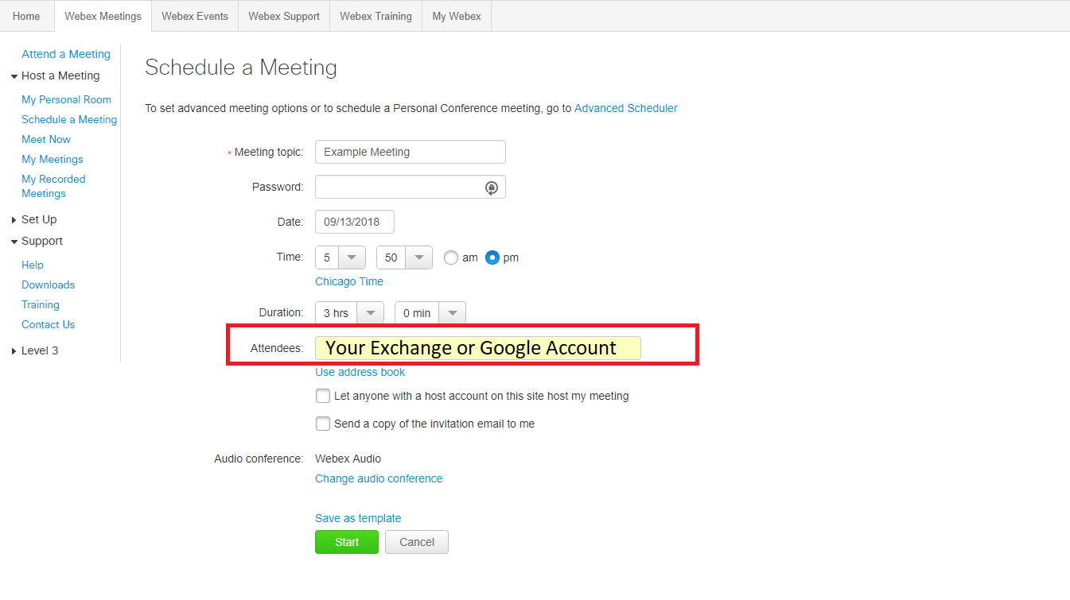Open the Advanced Scheduler link
This screenshot has height=600, width=1070.
pyautogui.click(x=626, y=108)
